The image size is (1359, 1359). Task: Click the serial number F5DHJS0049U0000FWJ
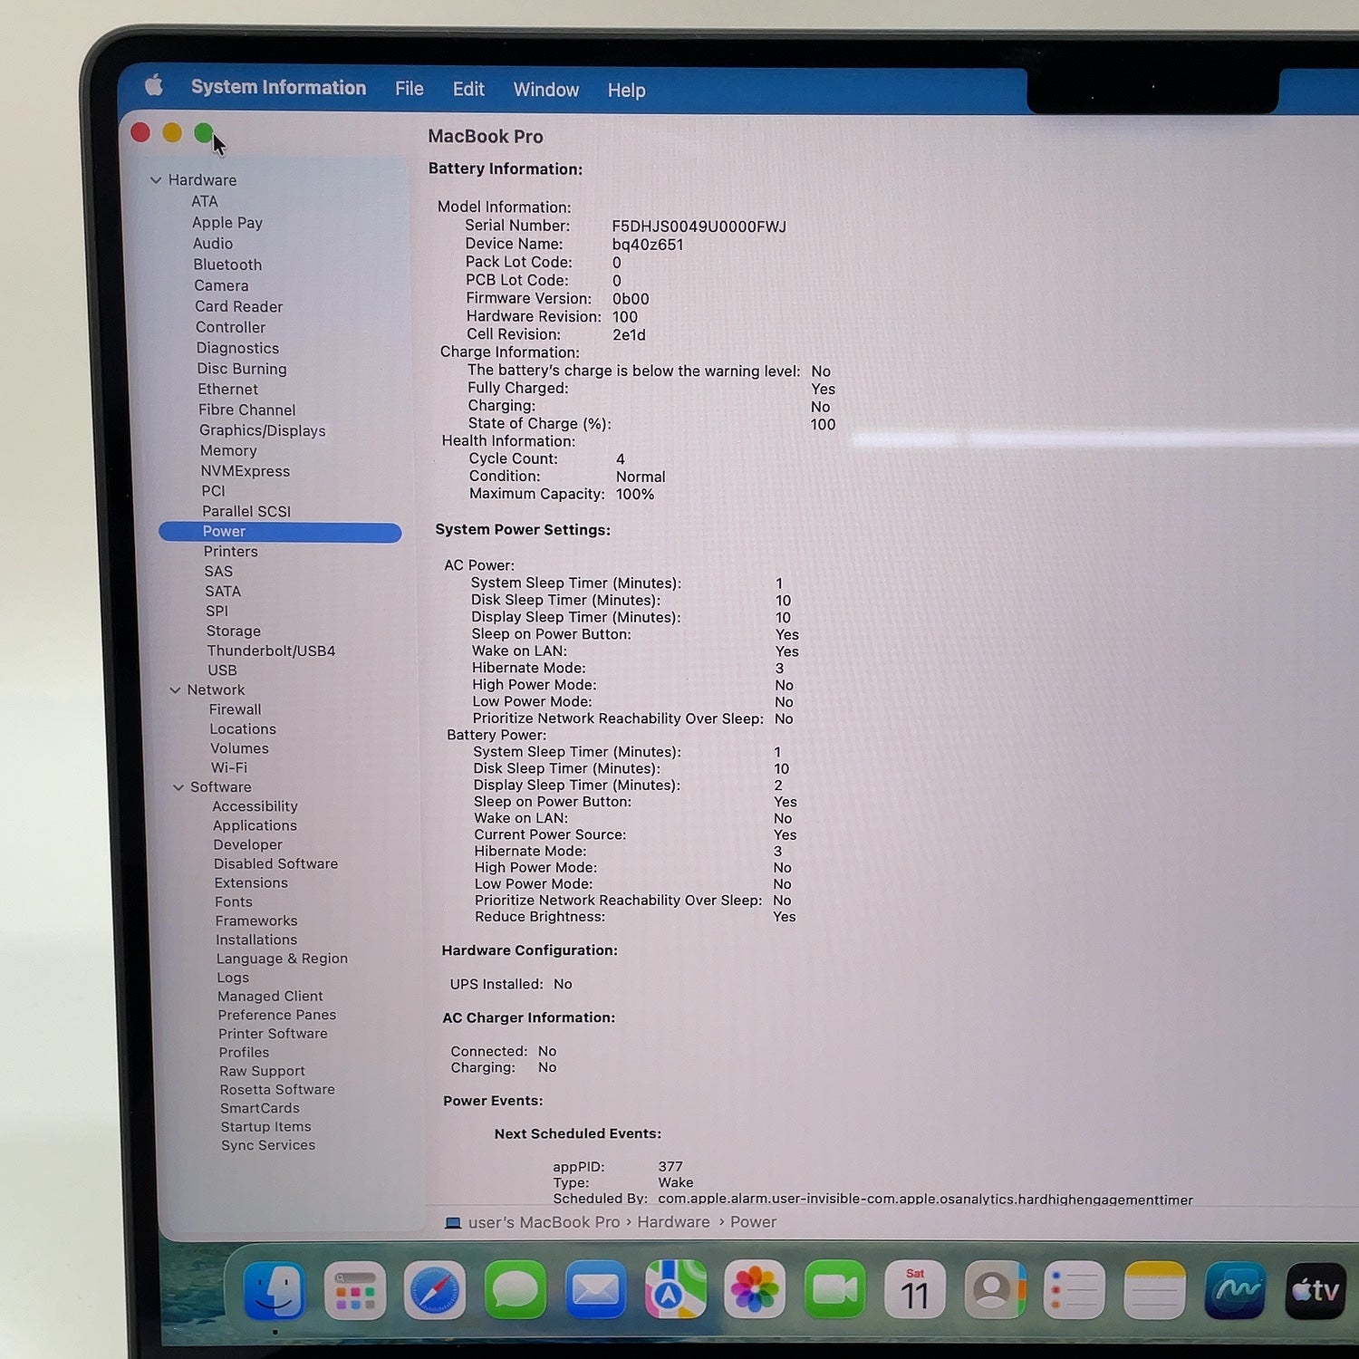pos(699,226)
